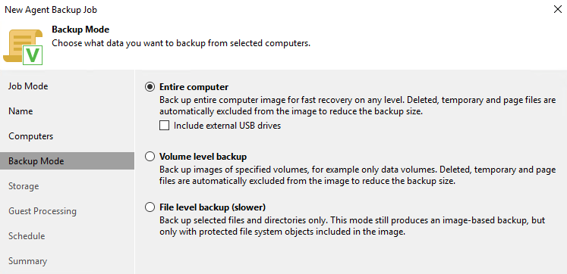
Task: Select the Backup Mode step
Action: [68, 160]
